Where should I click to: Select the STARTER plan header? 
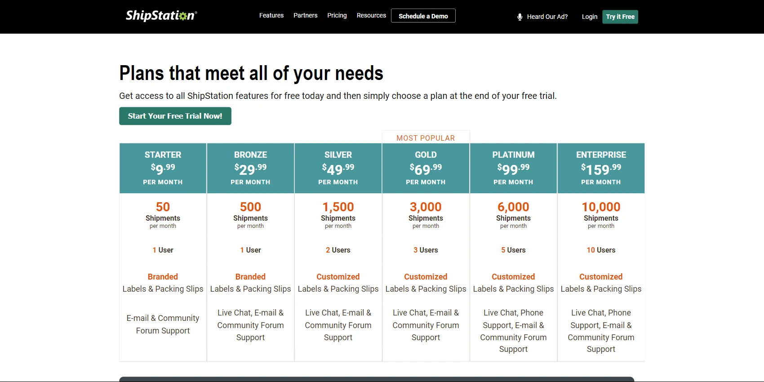163,168
